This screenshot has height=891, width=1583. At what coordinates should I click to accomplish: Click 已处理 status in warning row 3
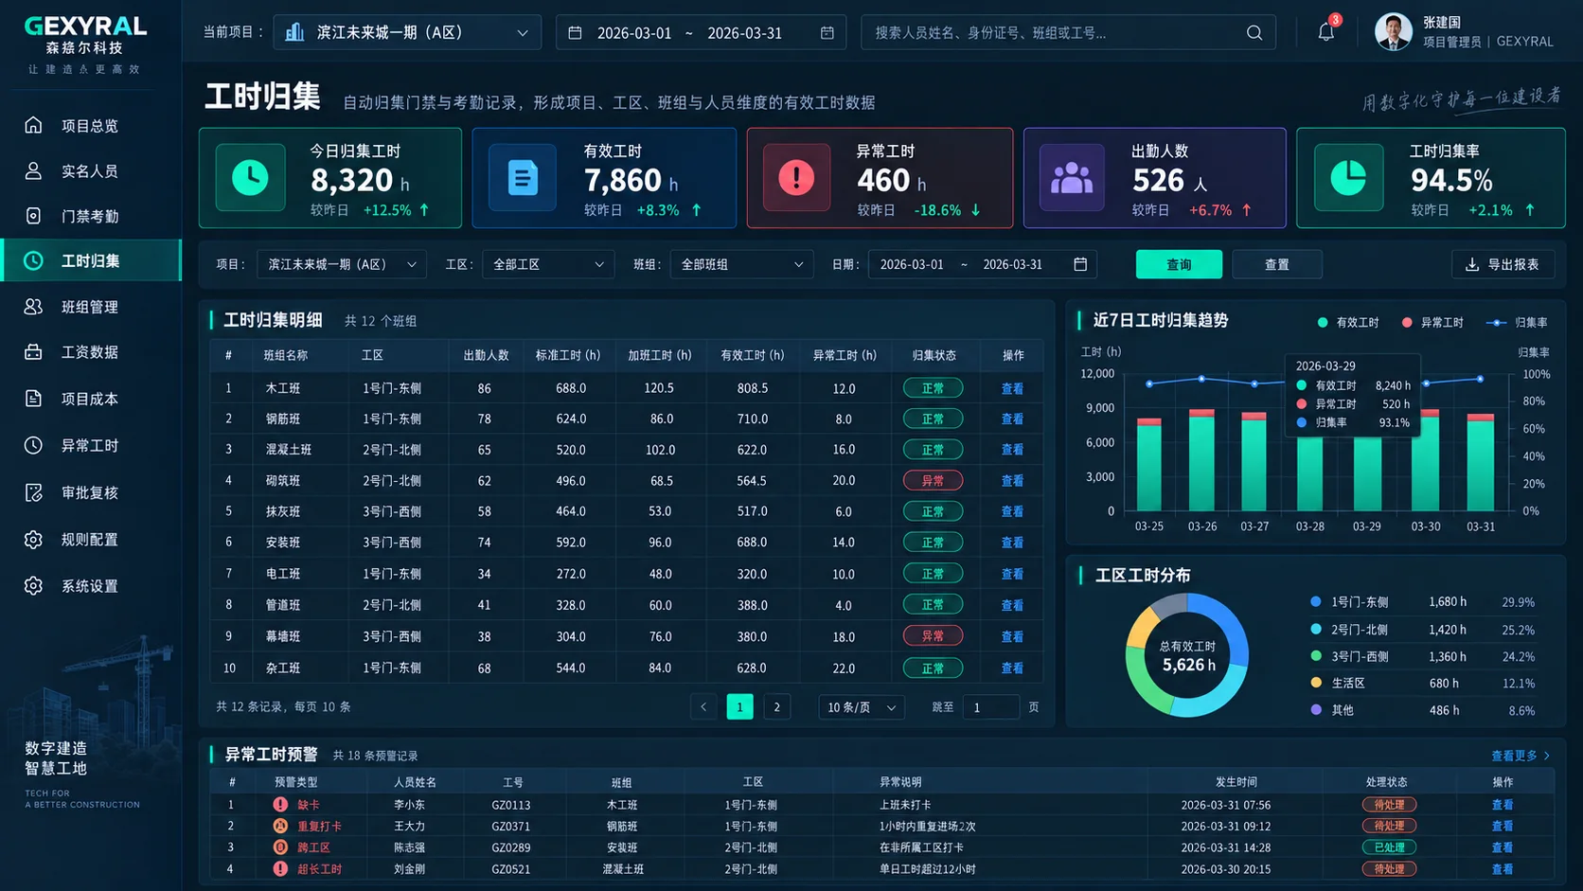coord(1389,847)
